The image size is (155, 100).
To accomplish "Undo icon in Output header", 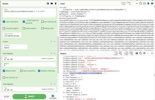I will pos(148,53).
